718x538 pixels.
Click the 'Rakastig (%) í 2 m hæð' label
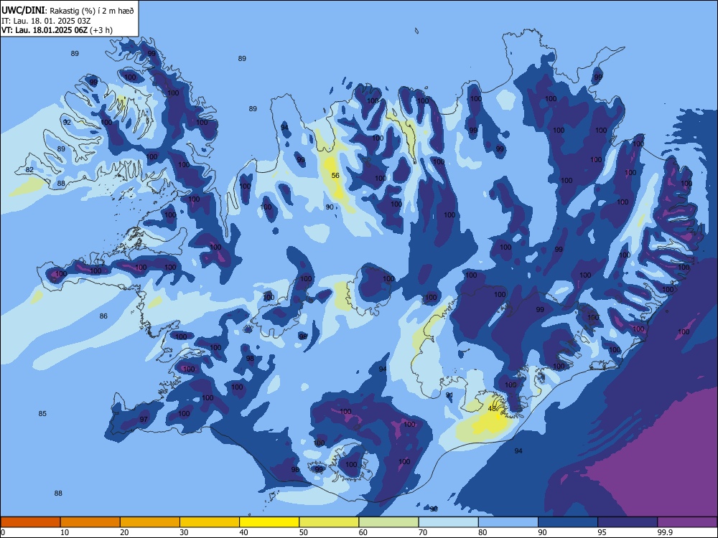[x=92, y=11]
